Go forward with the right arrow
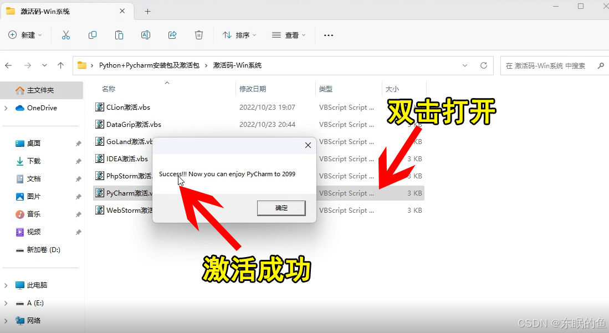 click(x=28, y=65)
